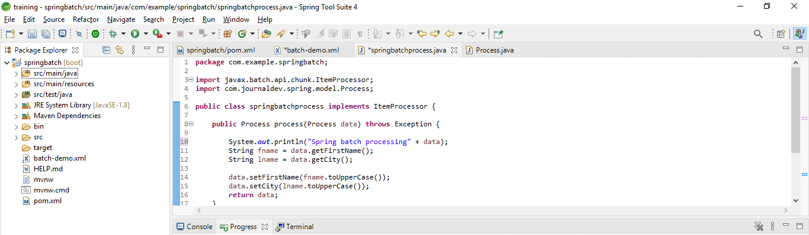Toggle the Word Wrap toolbar icon

[333, 34]
